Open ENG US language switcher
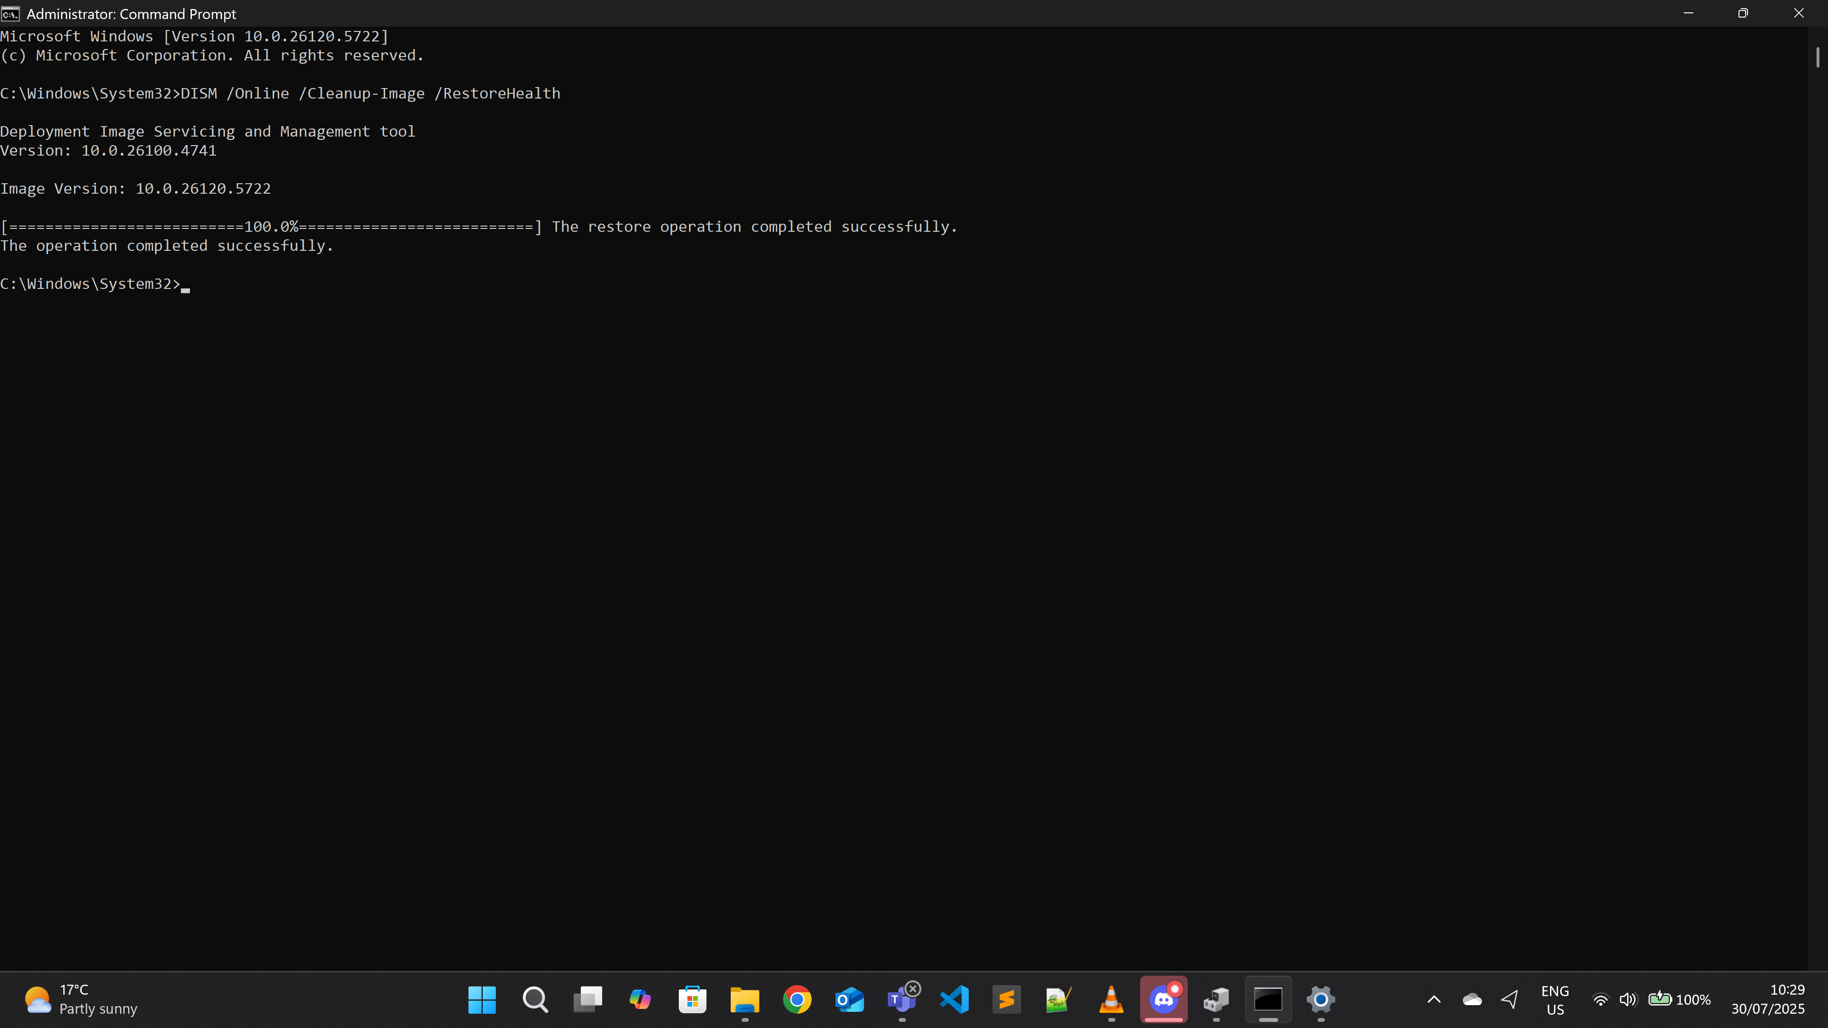The height and width of the screenshot is (1028, 1828). point(1555,999)
